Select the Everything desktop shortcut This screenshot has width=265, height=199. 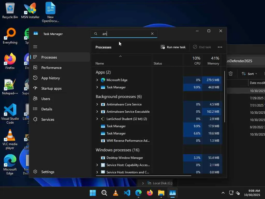[x=10, y=36]
